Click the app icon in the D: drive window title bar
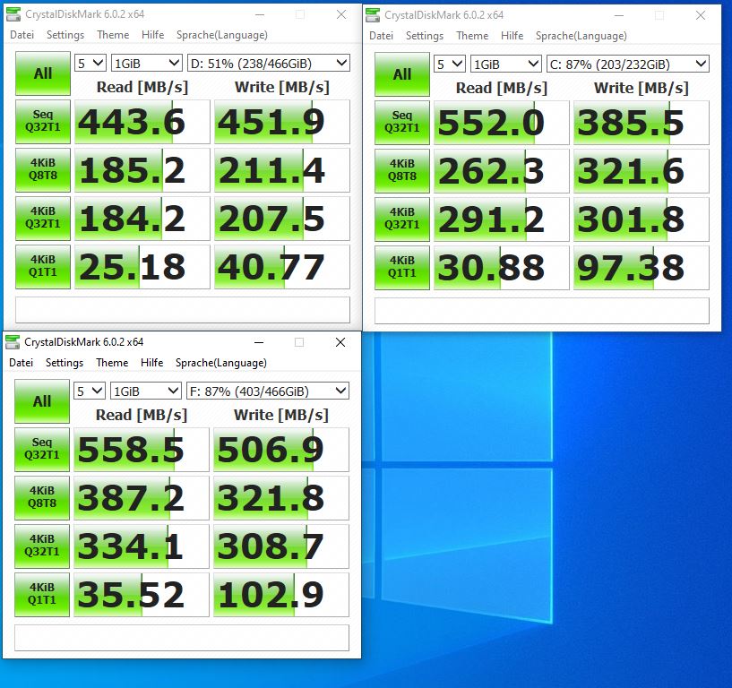 click(13, 14)
